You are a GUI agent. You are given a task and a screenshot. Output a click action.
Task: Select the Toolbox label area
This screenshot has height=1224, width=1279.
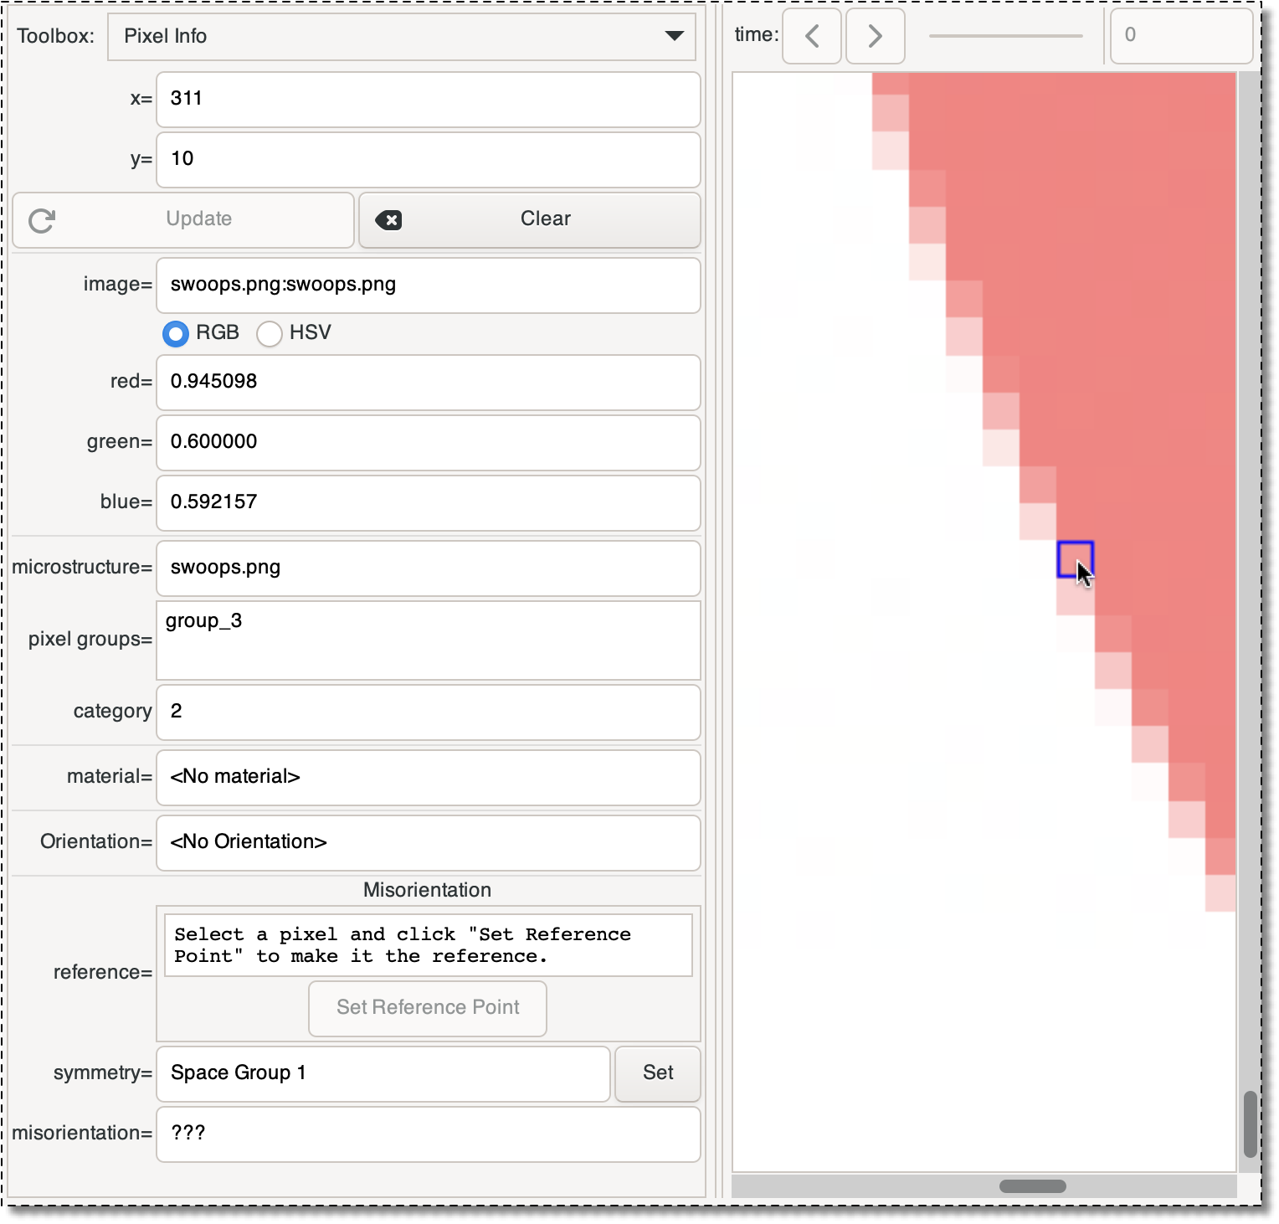click(54, 36)
